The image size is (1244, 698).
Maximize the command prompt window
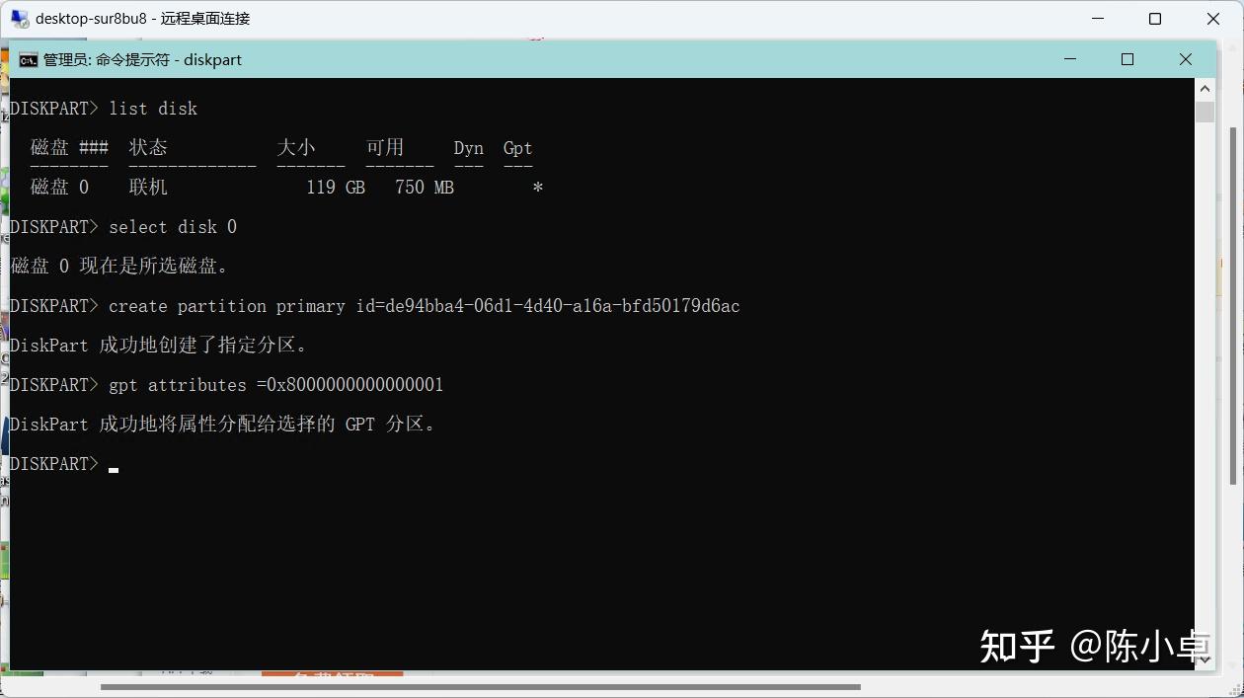(1127, 59)
